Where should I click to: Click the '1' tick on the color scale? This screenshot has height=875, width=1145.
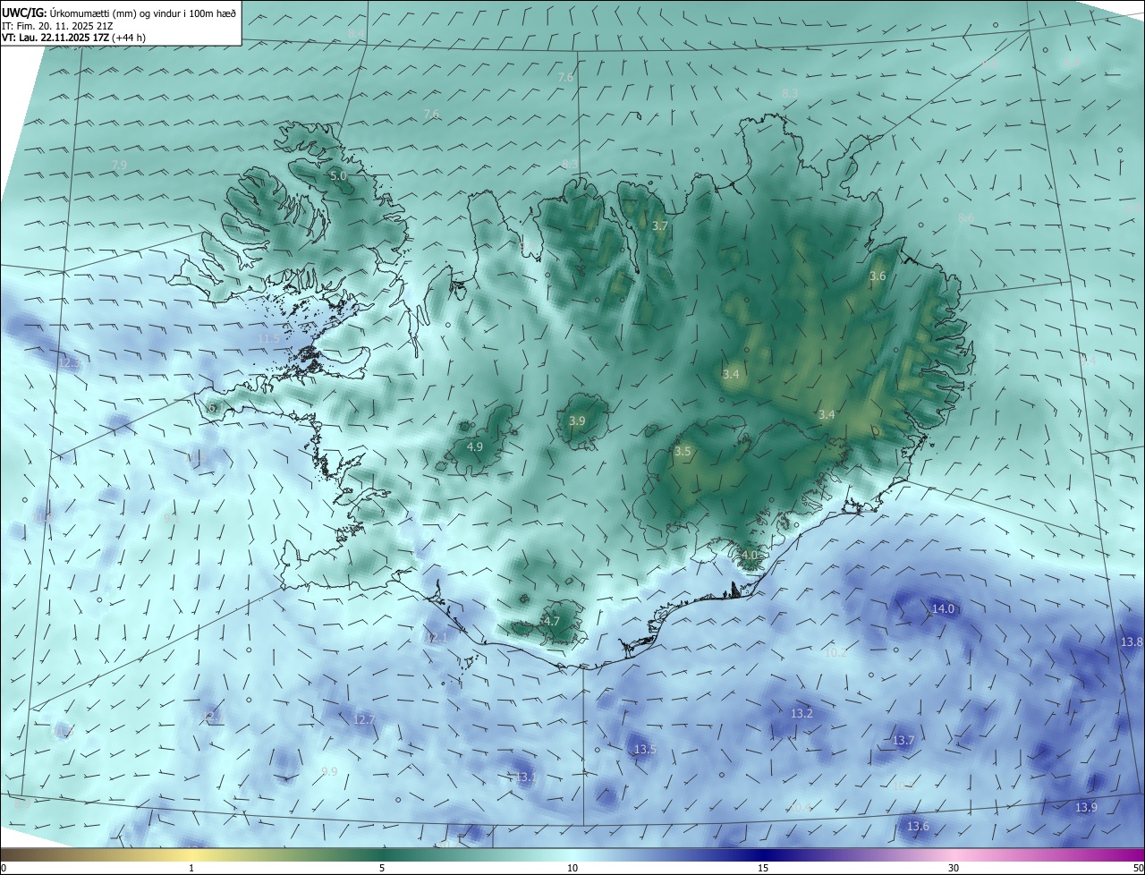coord(191,869)
